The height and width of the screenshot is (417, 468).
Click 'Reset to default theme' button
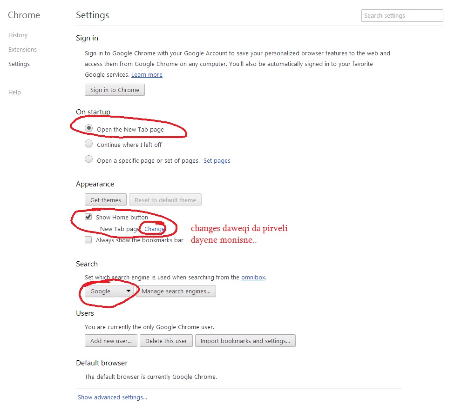(x=165, y=200)
